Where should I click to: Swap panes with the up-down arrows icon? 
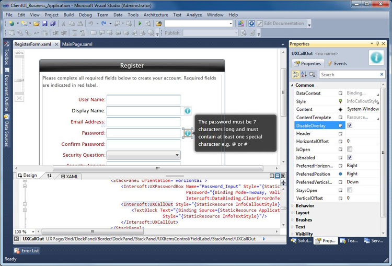click(49, 176)
